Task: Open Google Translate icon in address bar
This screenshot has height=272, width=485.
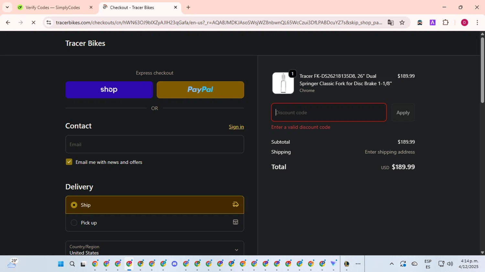Action: point(391,23)
